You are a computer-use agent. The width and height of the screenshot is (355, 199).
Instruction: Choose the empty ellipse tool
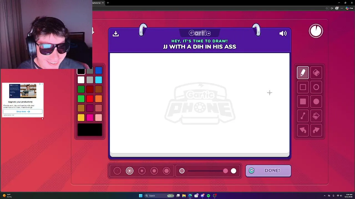click(x=316, y=87)
